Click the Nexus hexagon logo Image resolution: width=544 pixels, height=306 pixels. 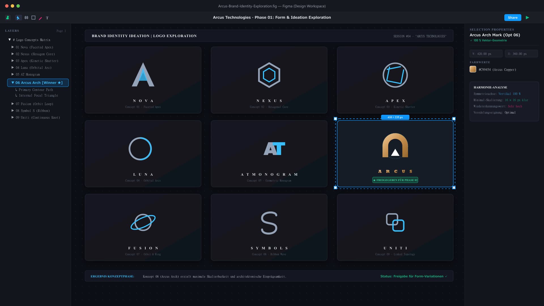[x=269, y=75]
